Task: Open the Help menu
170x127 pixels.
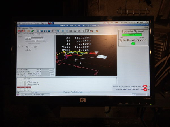Action: 146,27
